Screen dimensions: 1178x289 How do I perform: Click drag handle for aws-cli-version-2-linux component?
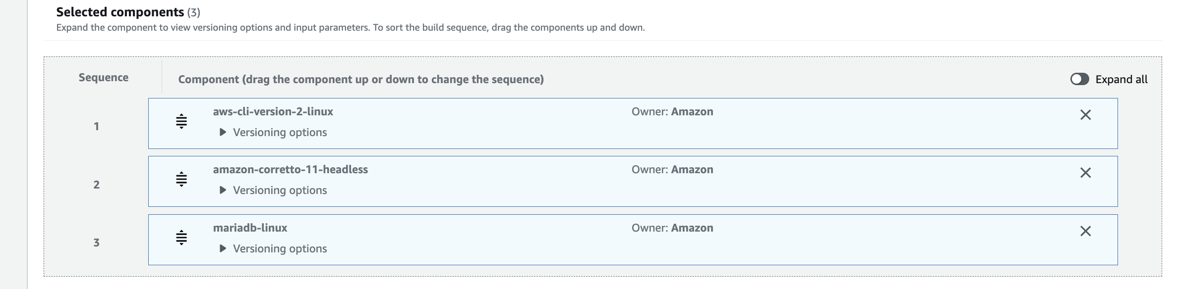point(181,121)
